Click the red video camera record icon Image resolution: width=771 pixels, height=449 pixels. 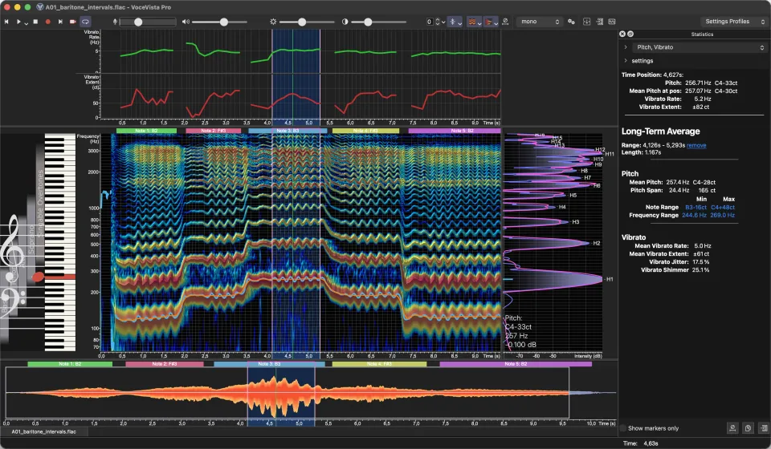click(x=73, y=22)
